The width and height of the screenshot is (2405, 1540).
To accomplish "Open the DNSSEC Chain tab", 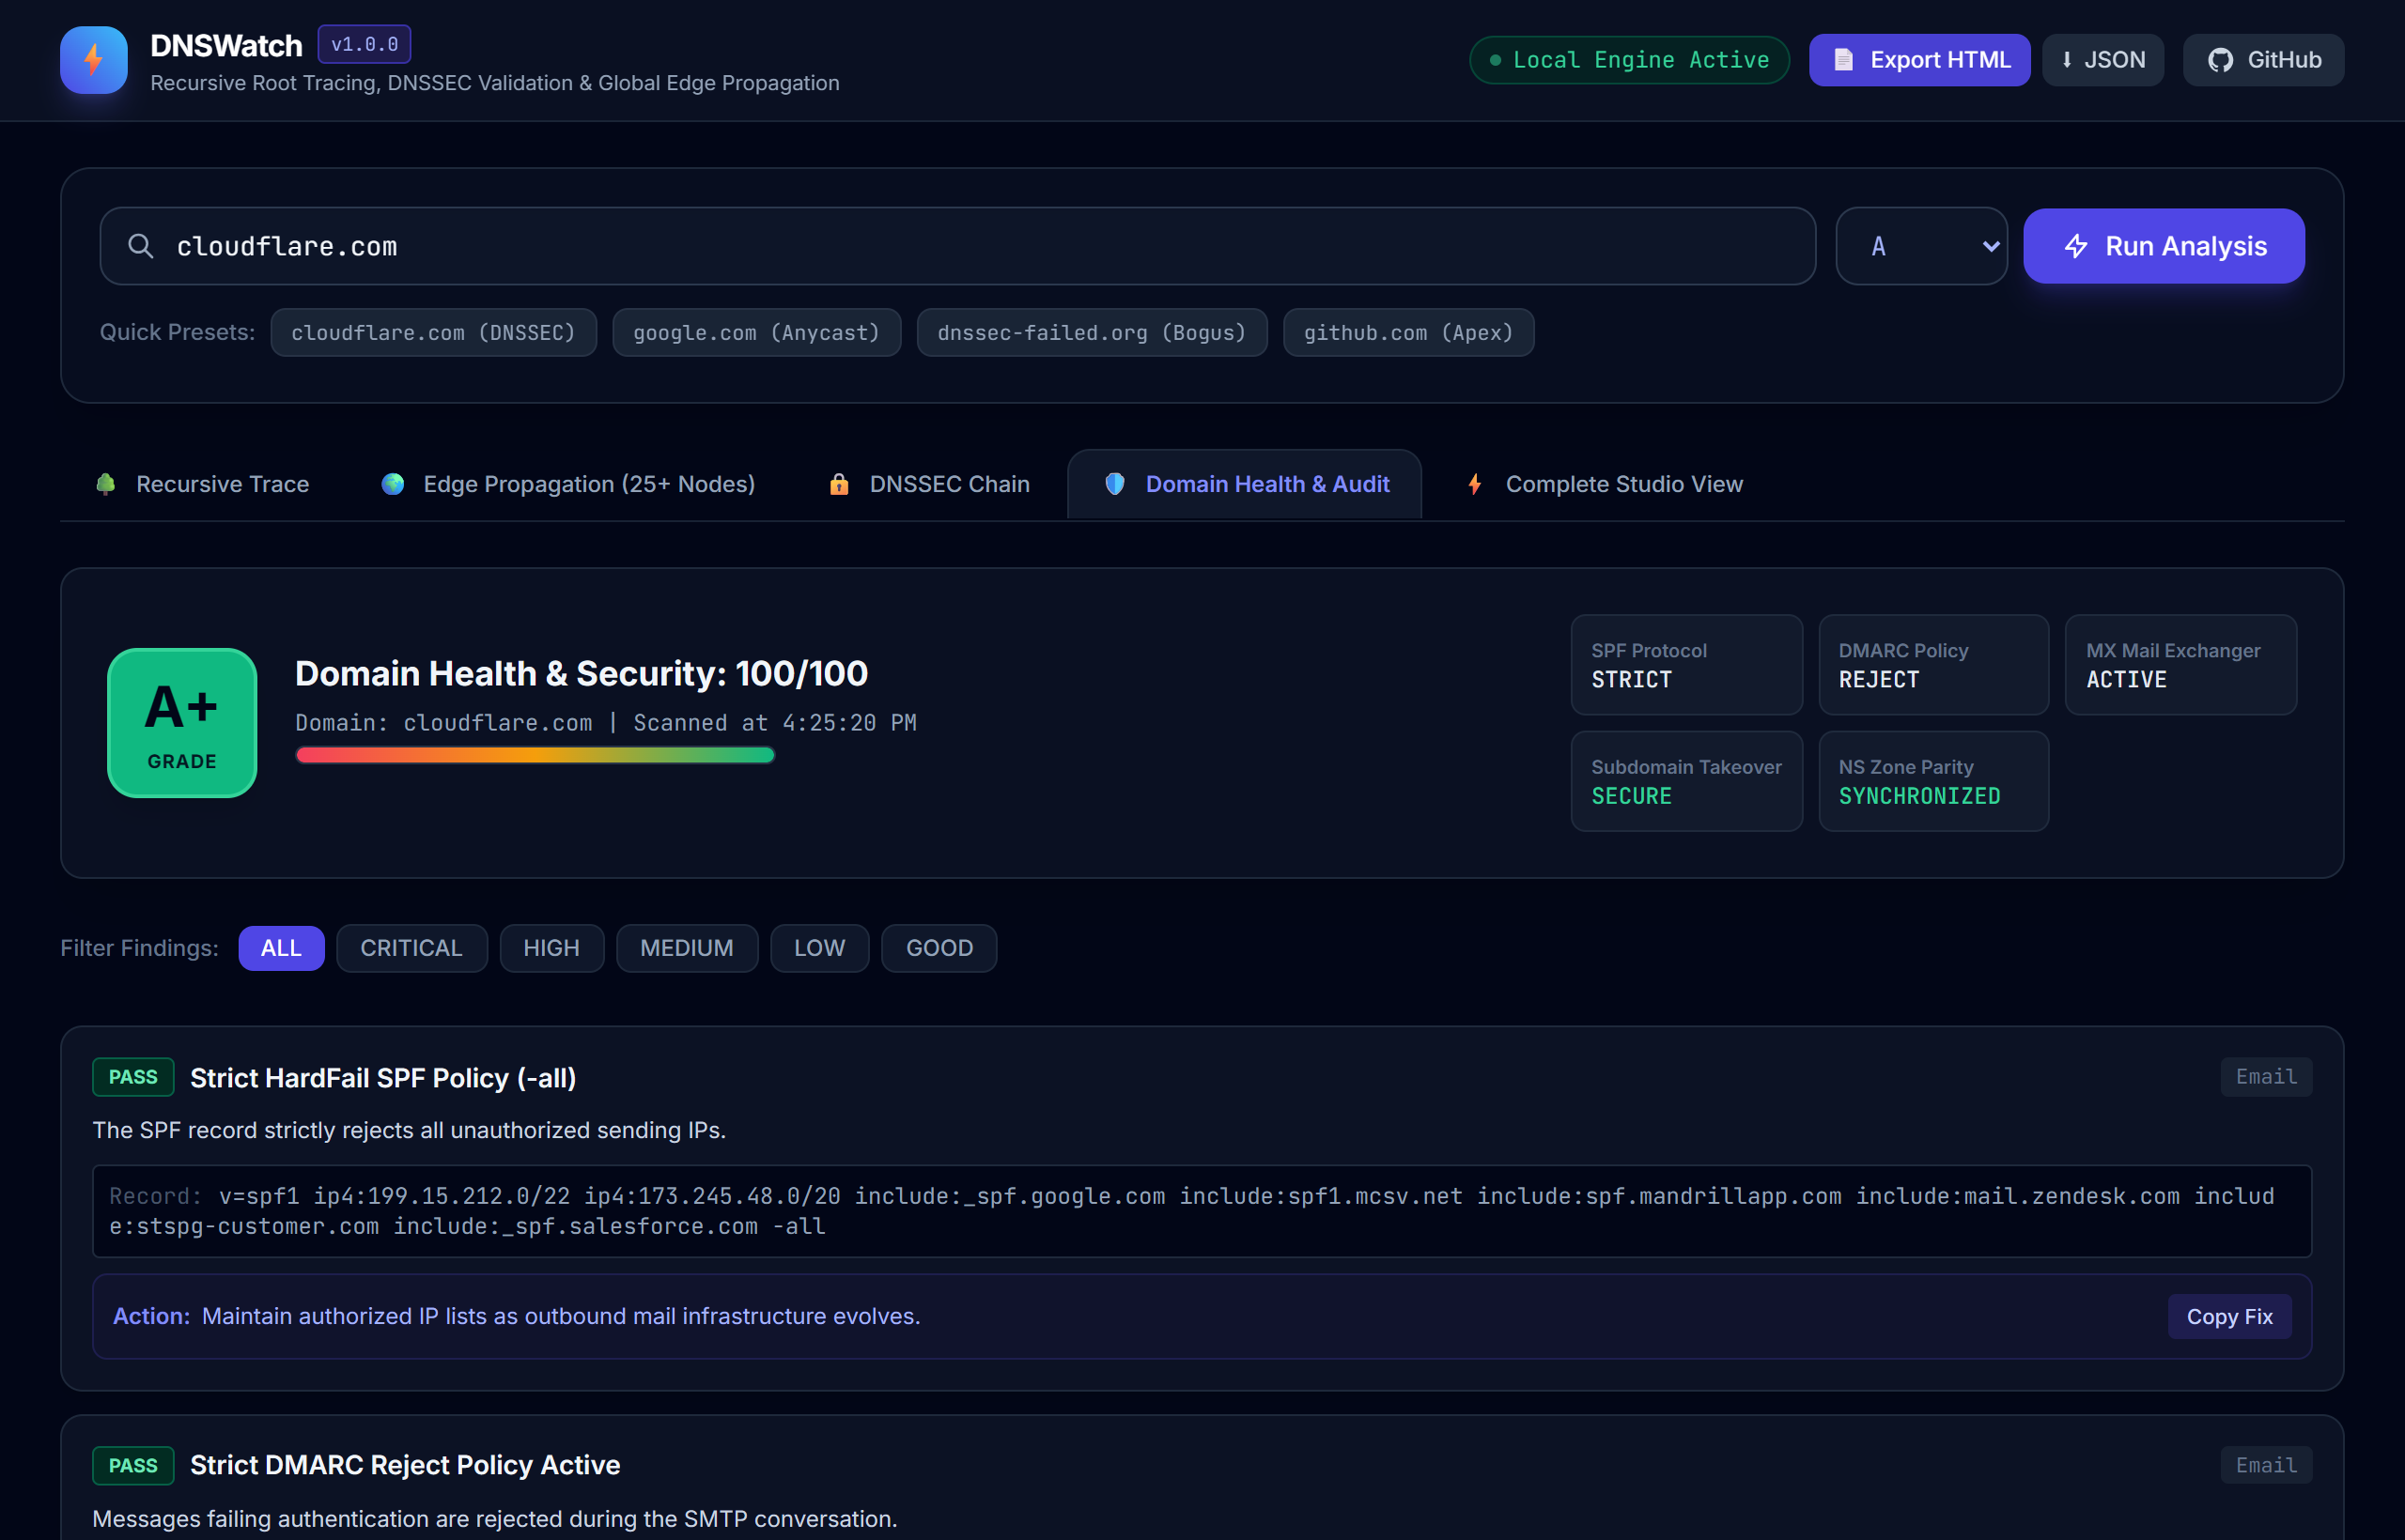I will [x=929, y=484].
